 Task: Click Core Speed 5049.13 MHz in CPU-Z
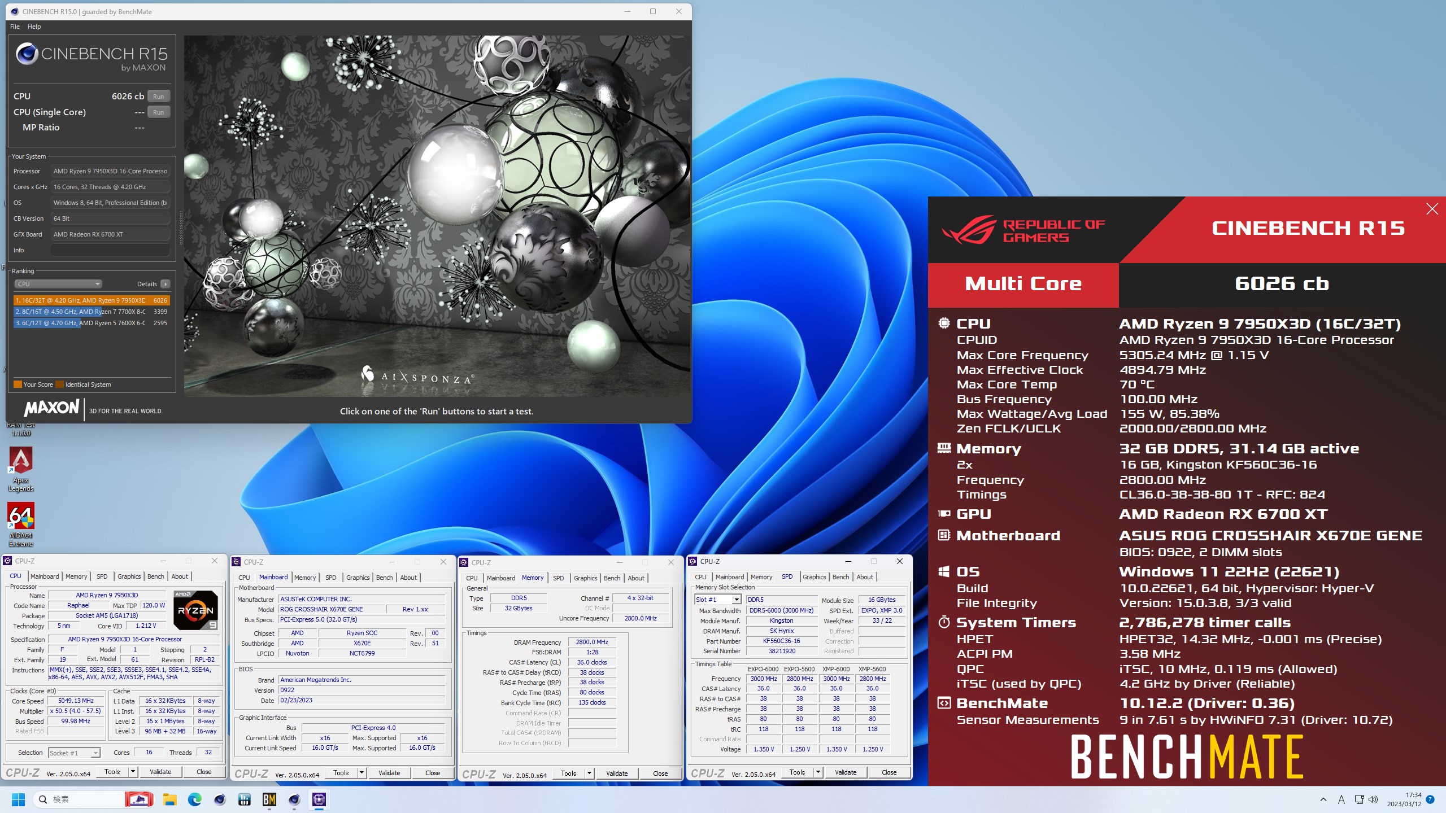tap(76, 701)
